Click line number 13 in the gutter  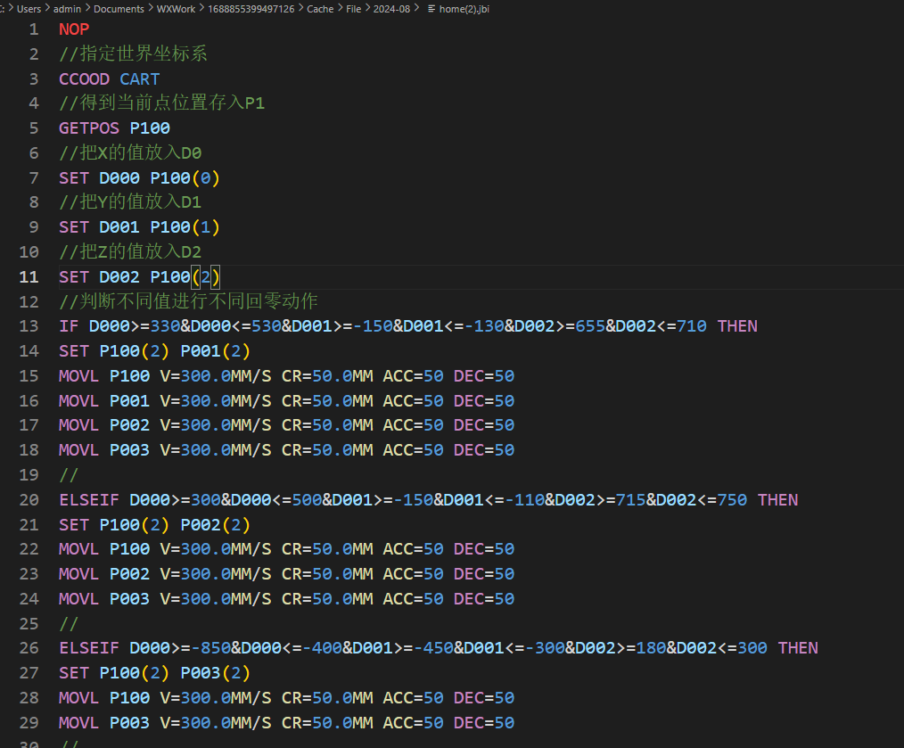[x=29, y=326]
